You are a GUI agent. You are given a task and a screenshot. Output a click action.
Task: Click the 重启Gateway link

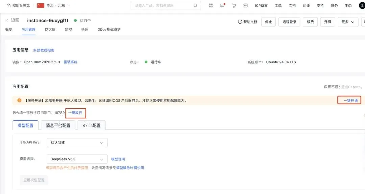click(x=352, y=87)
